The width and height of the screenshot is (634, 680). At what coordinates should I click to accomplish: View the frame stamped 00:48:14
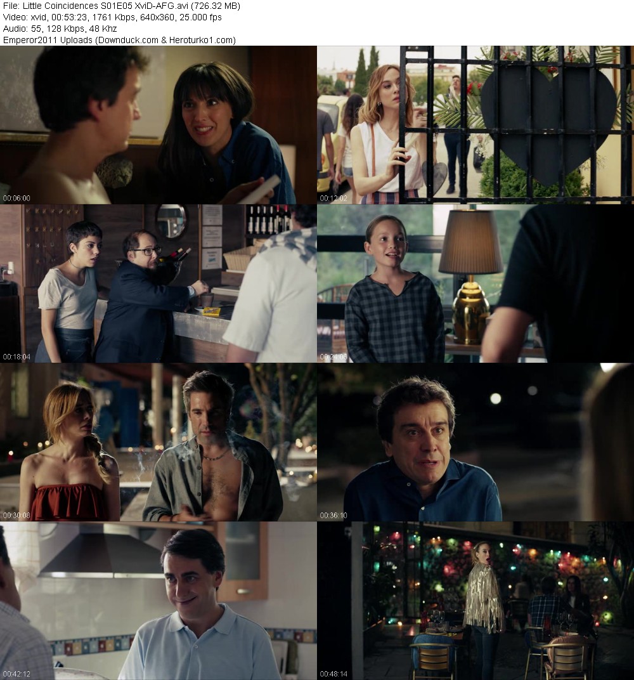(475, 601)
